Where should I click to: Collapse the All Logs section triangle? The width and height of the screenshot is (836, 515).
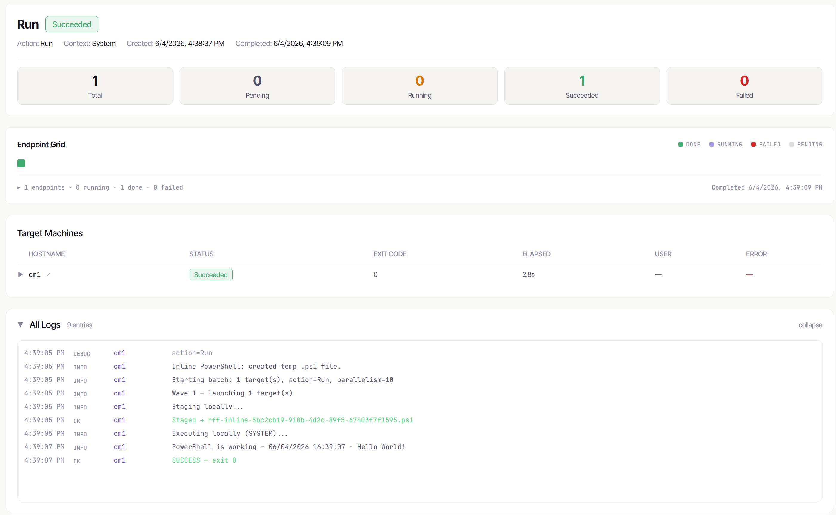21,325
